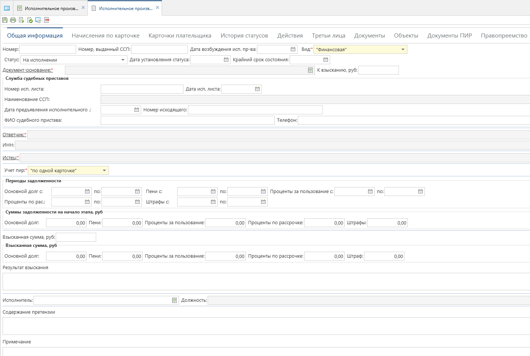Image resolution: width=530 pixels, height=356 pixels.
Task: Open calendar for Дата исп. листа
Action: click(x=257, y=89)
